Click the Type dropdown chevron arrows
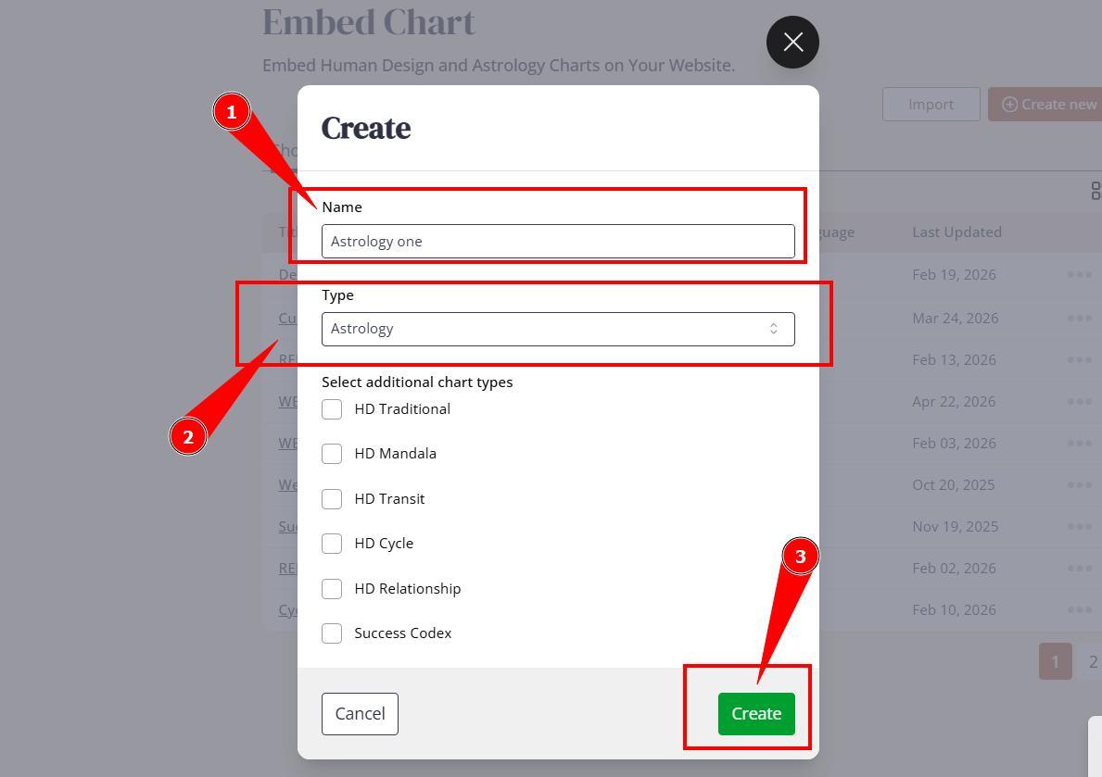The width and height of the screenshot is (1102, 777). click(773, 329)
